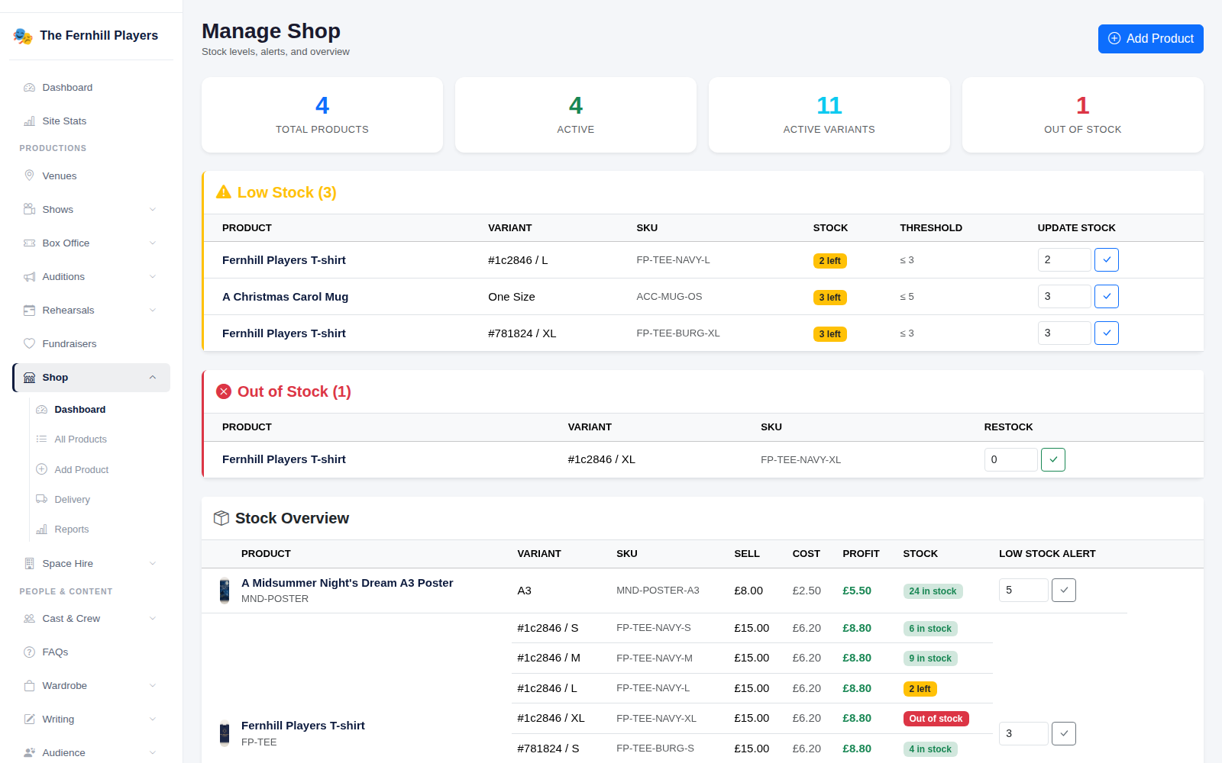Image resolution: width=1222 pixels, height=763 pixels.
Task: Click the Out of Stock summary card
Action: click(x=1083, y=115)
